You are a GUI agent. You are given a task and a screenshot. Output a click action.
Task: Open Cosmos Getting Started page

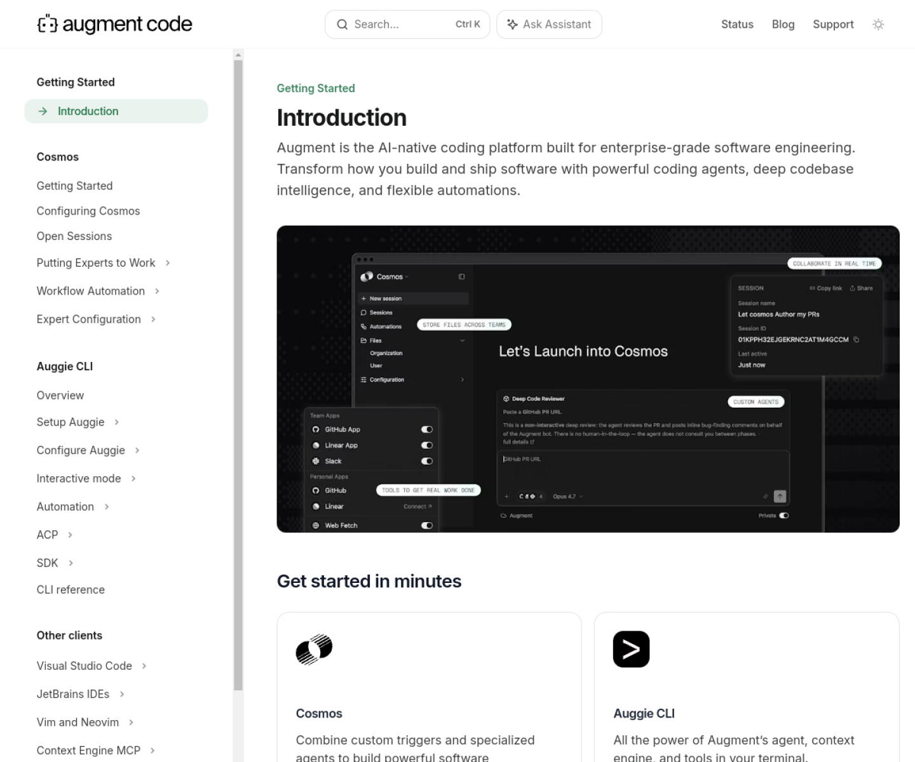point(74,185)
